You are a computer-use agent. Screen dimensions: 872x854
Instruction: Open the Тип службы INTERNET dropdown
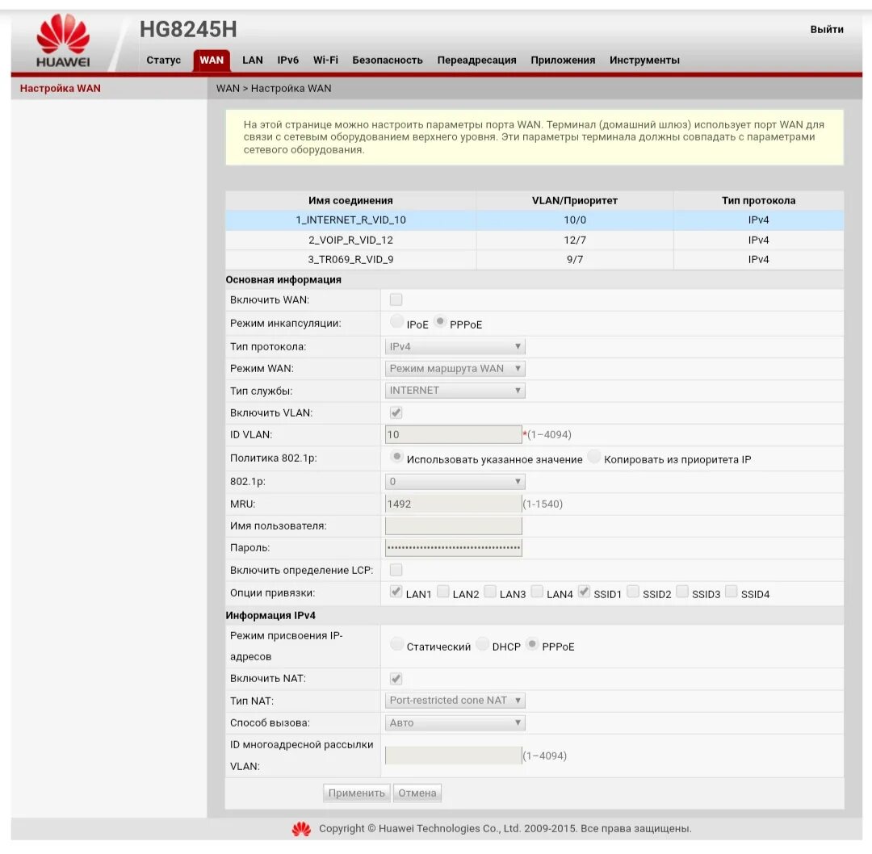455,391
